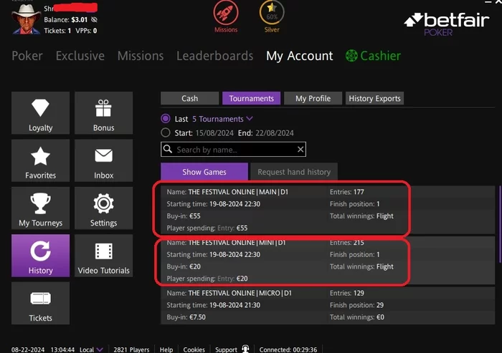
Task: Click the Support headset icon
Action: click(245, 349)
